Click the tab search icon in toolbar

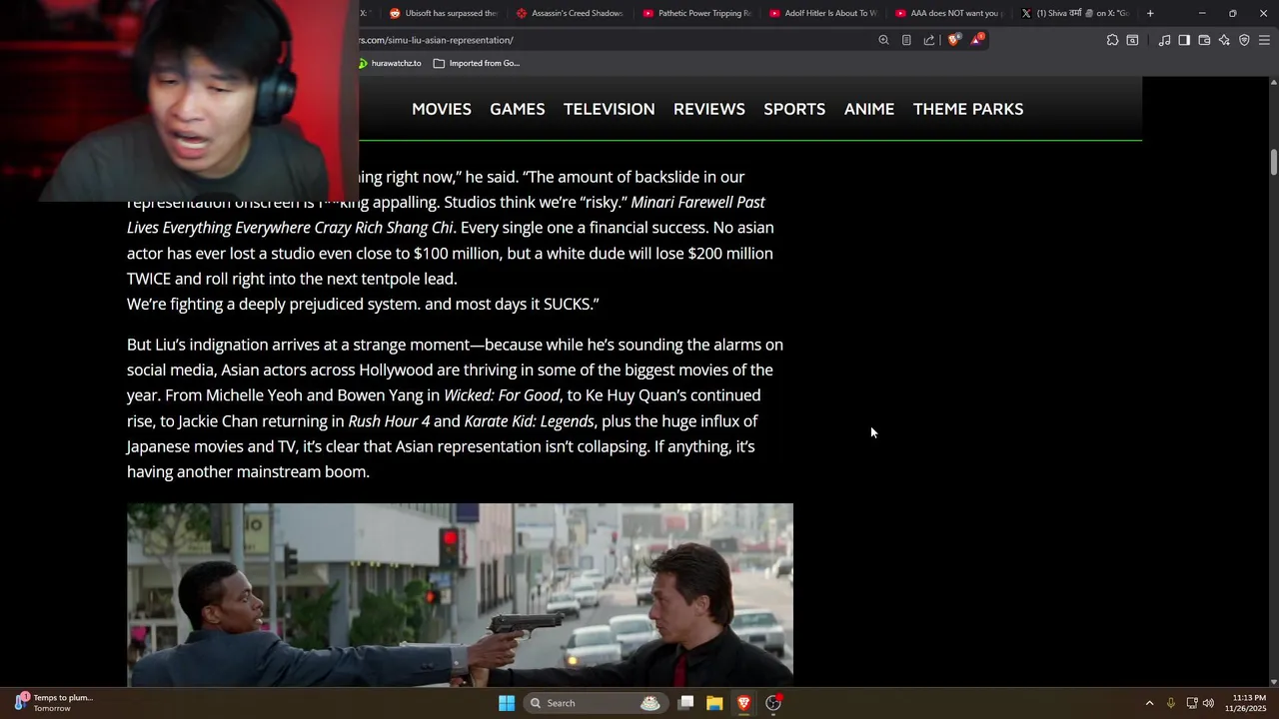pyautogui.click(x=1132, y=40)
